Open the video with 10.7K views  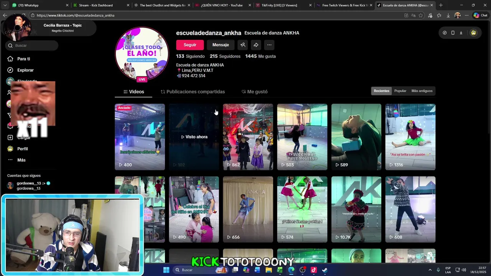(356, 209)
